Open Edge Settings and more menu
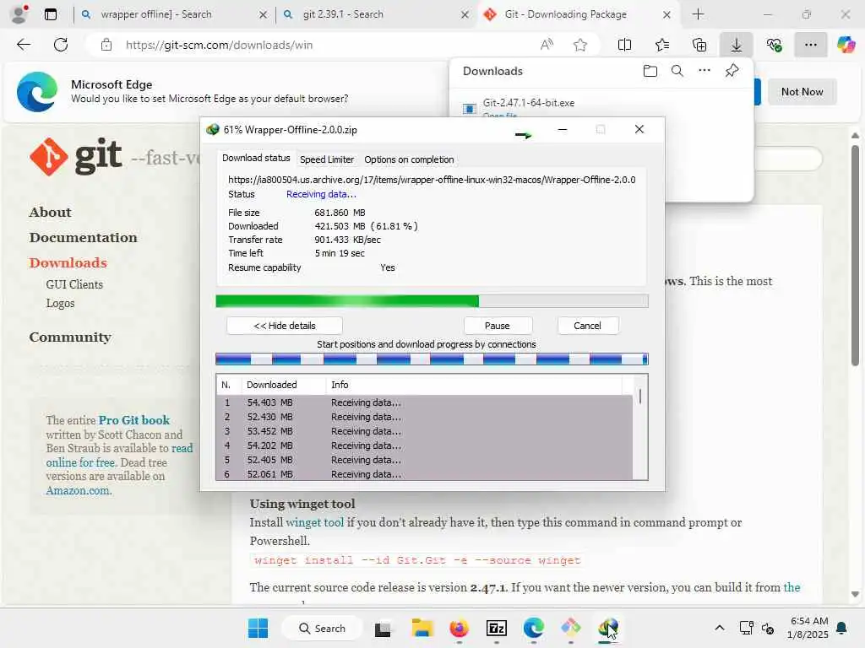865x648 pixels. pyautogui.click(x=811, y=45)
